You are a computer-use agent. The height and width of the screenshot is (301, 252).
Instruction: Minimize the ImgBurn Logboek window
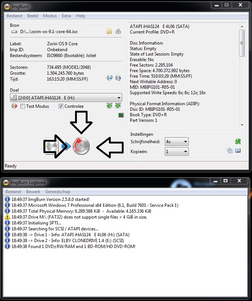[x=216, y=181]
